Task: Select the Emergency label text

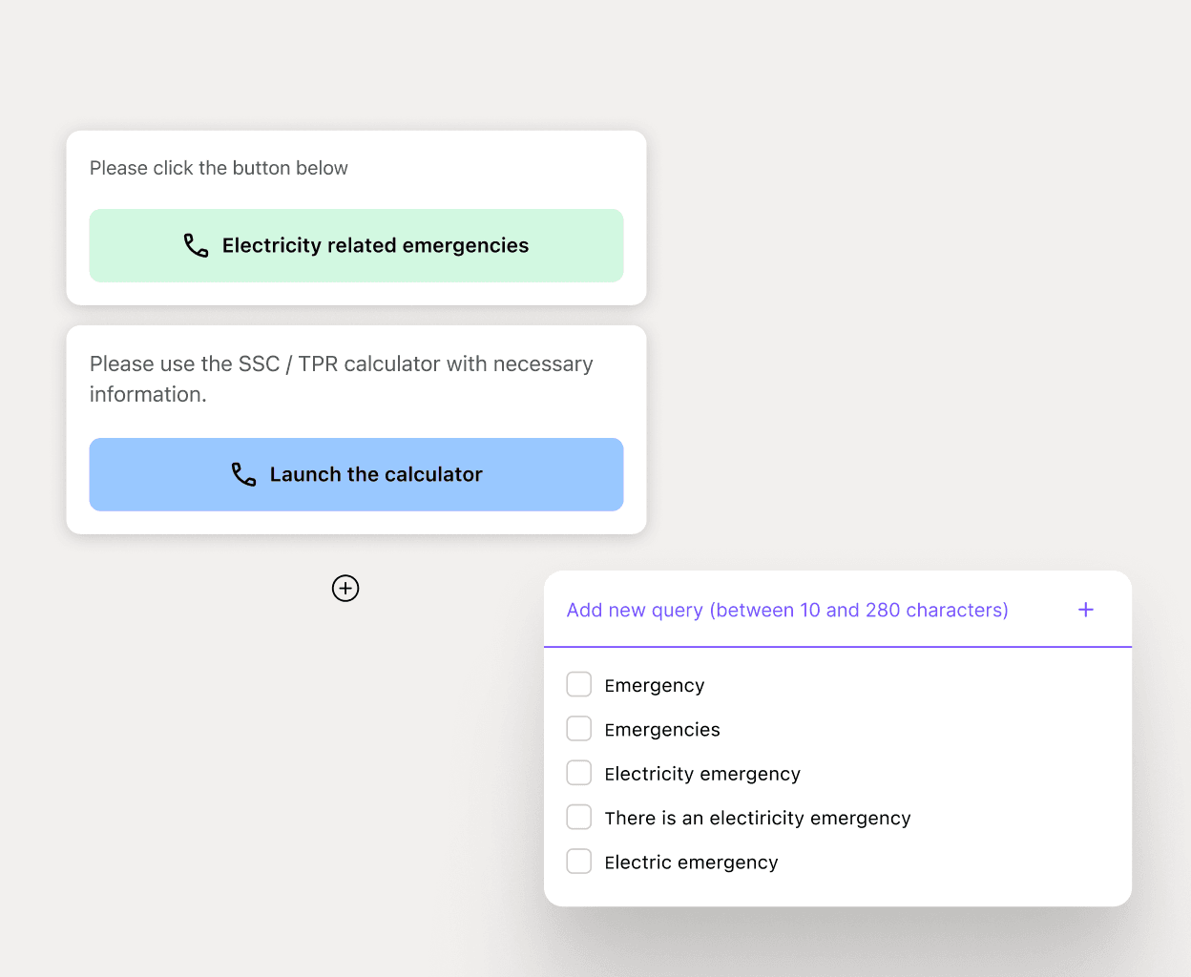Action: [654, 685]
